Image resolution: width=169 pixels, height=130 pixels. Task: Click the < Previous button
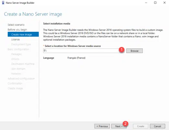[102, 126]
